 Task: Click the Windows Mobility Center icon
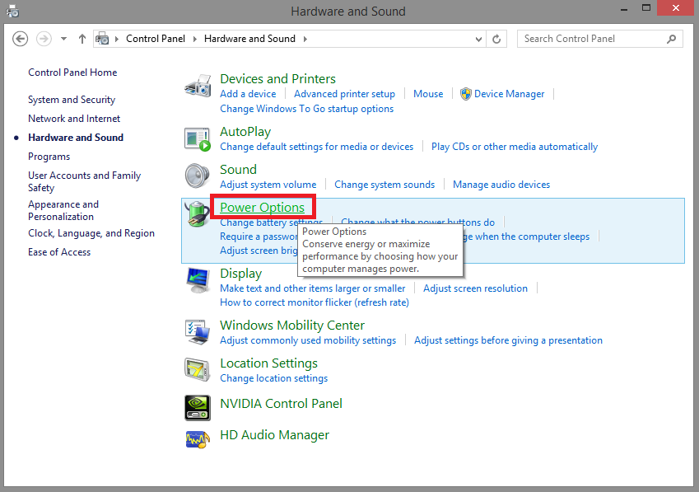tap(198, 332)
